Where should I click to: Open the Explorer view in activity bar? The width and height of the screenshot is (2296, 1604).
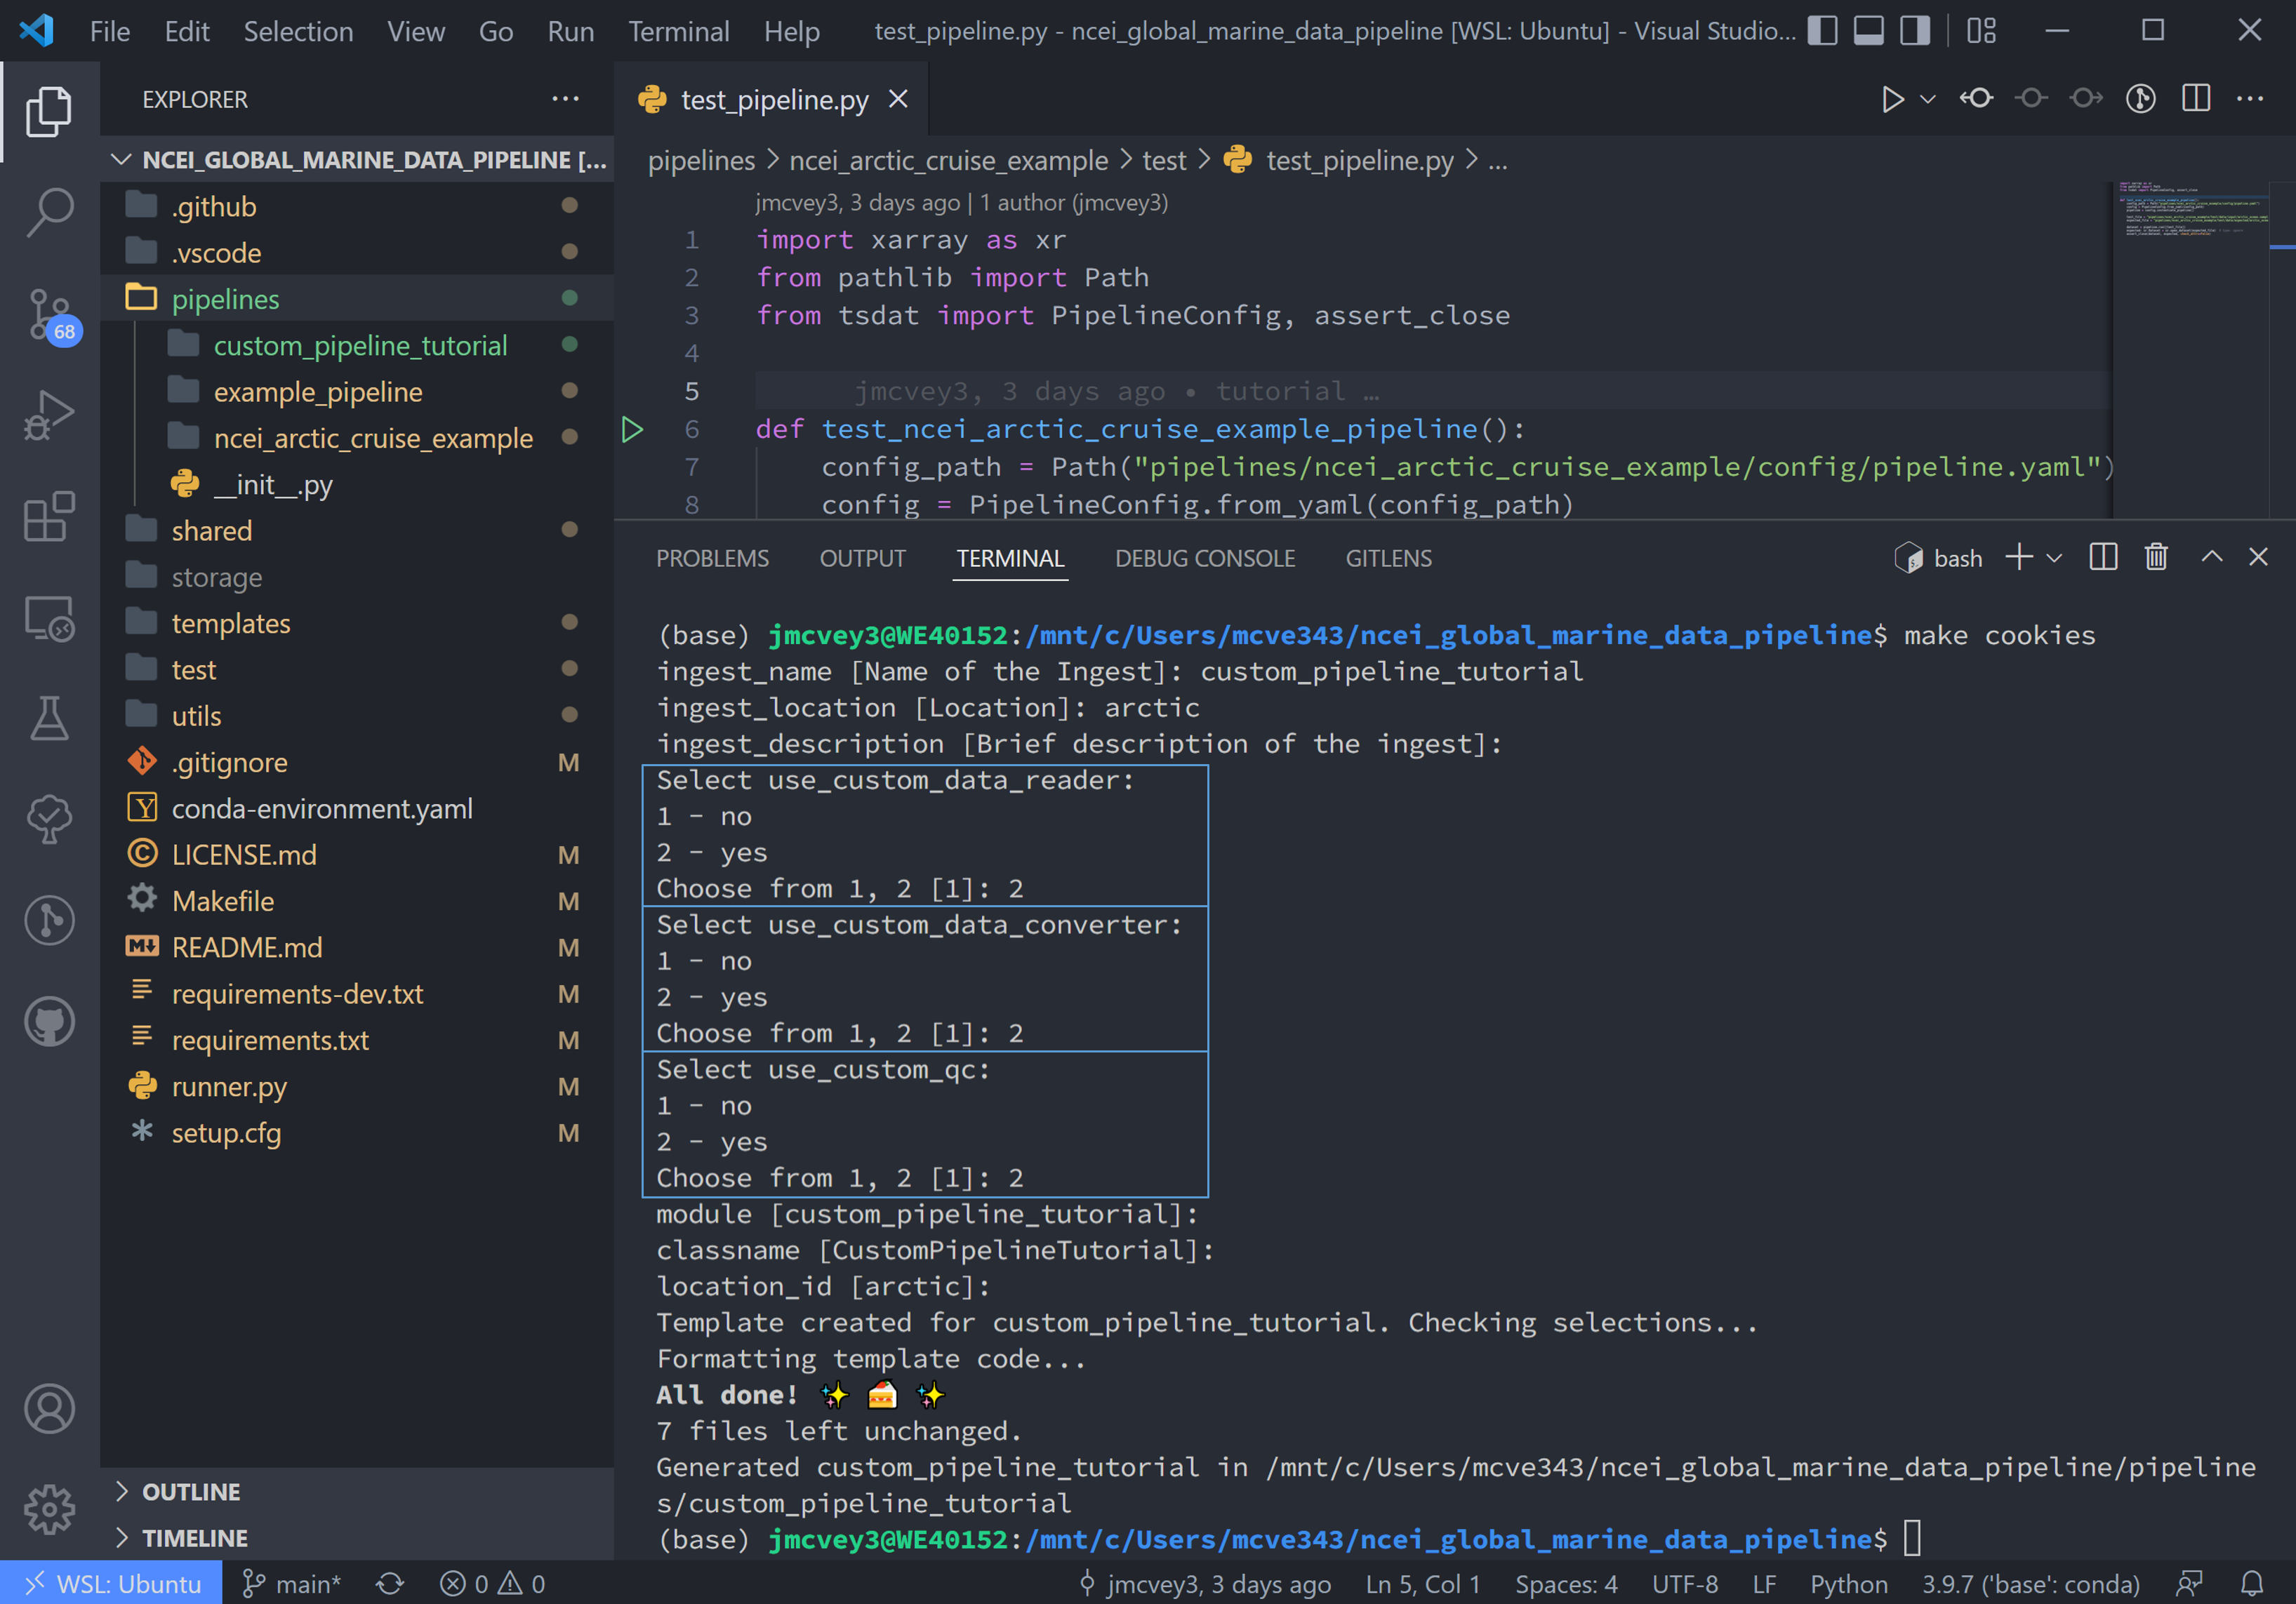[49, 111]
